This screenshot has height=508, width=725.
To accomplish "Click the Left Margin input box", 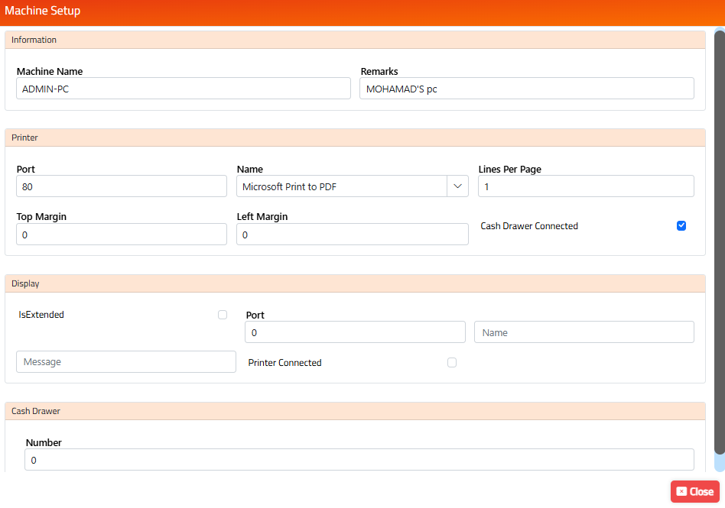I will pos(352,235).
